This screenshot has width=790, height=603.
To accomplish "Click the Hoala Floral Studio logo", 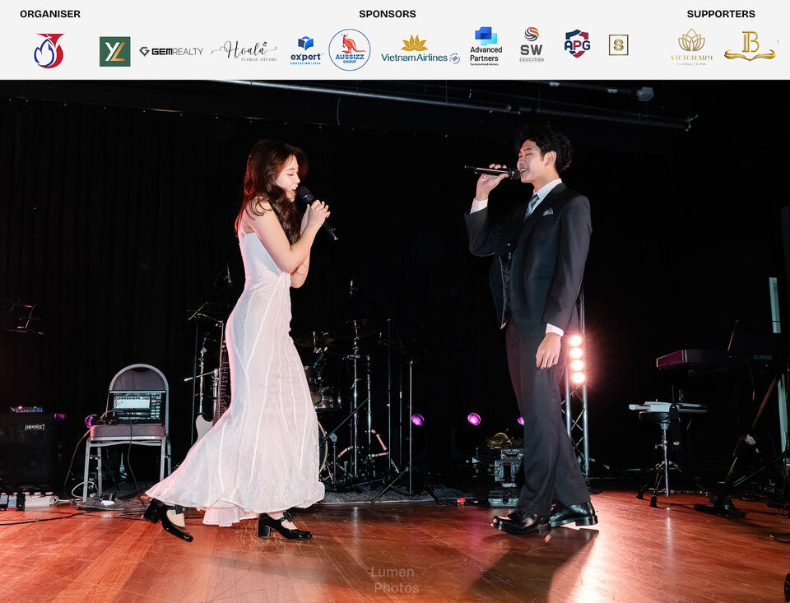I will click(244, 51).
